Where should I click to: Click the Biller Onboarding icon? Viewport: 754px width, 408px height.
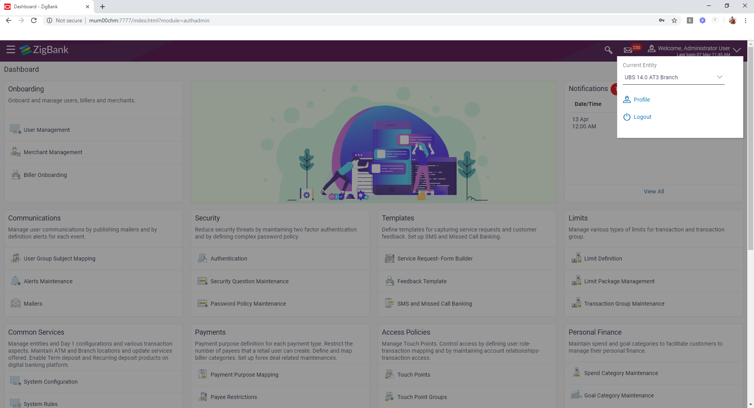(16, 175)
